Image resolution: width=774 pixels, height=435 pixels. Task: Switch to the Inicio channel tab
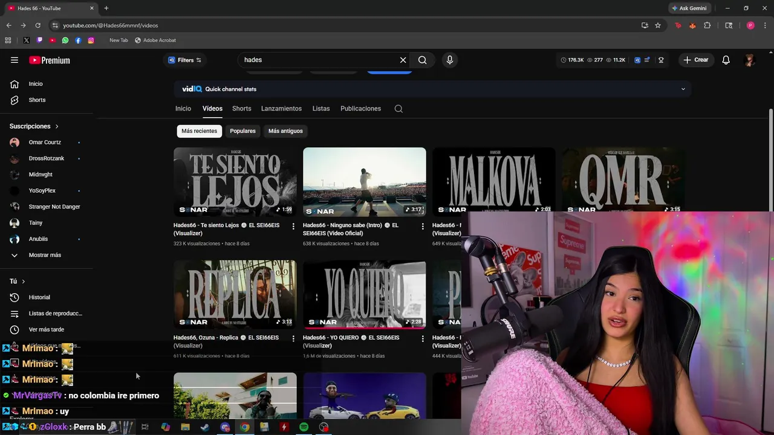(183, 109)
